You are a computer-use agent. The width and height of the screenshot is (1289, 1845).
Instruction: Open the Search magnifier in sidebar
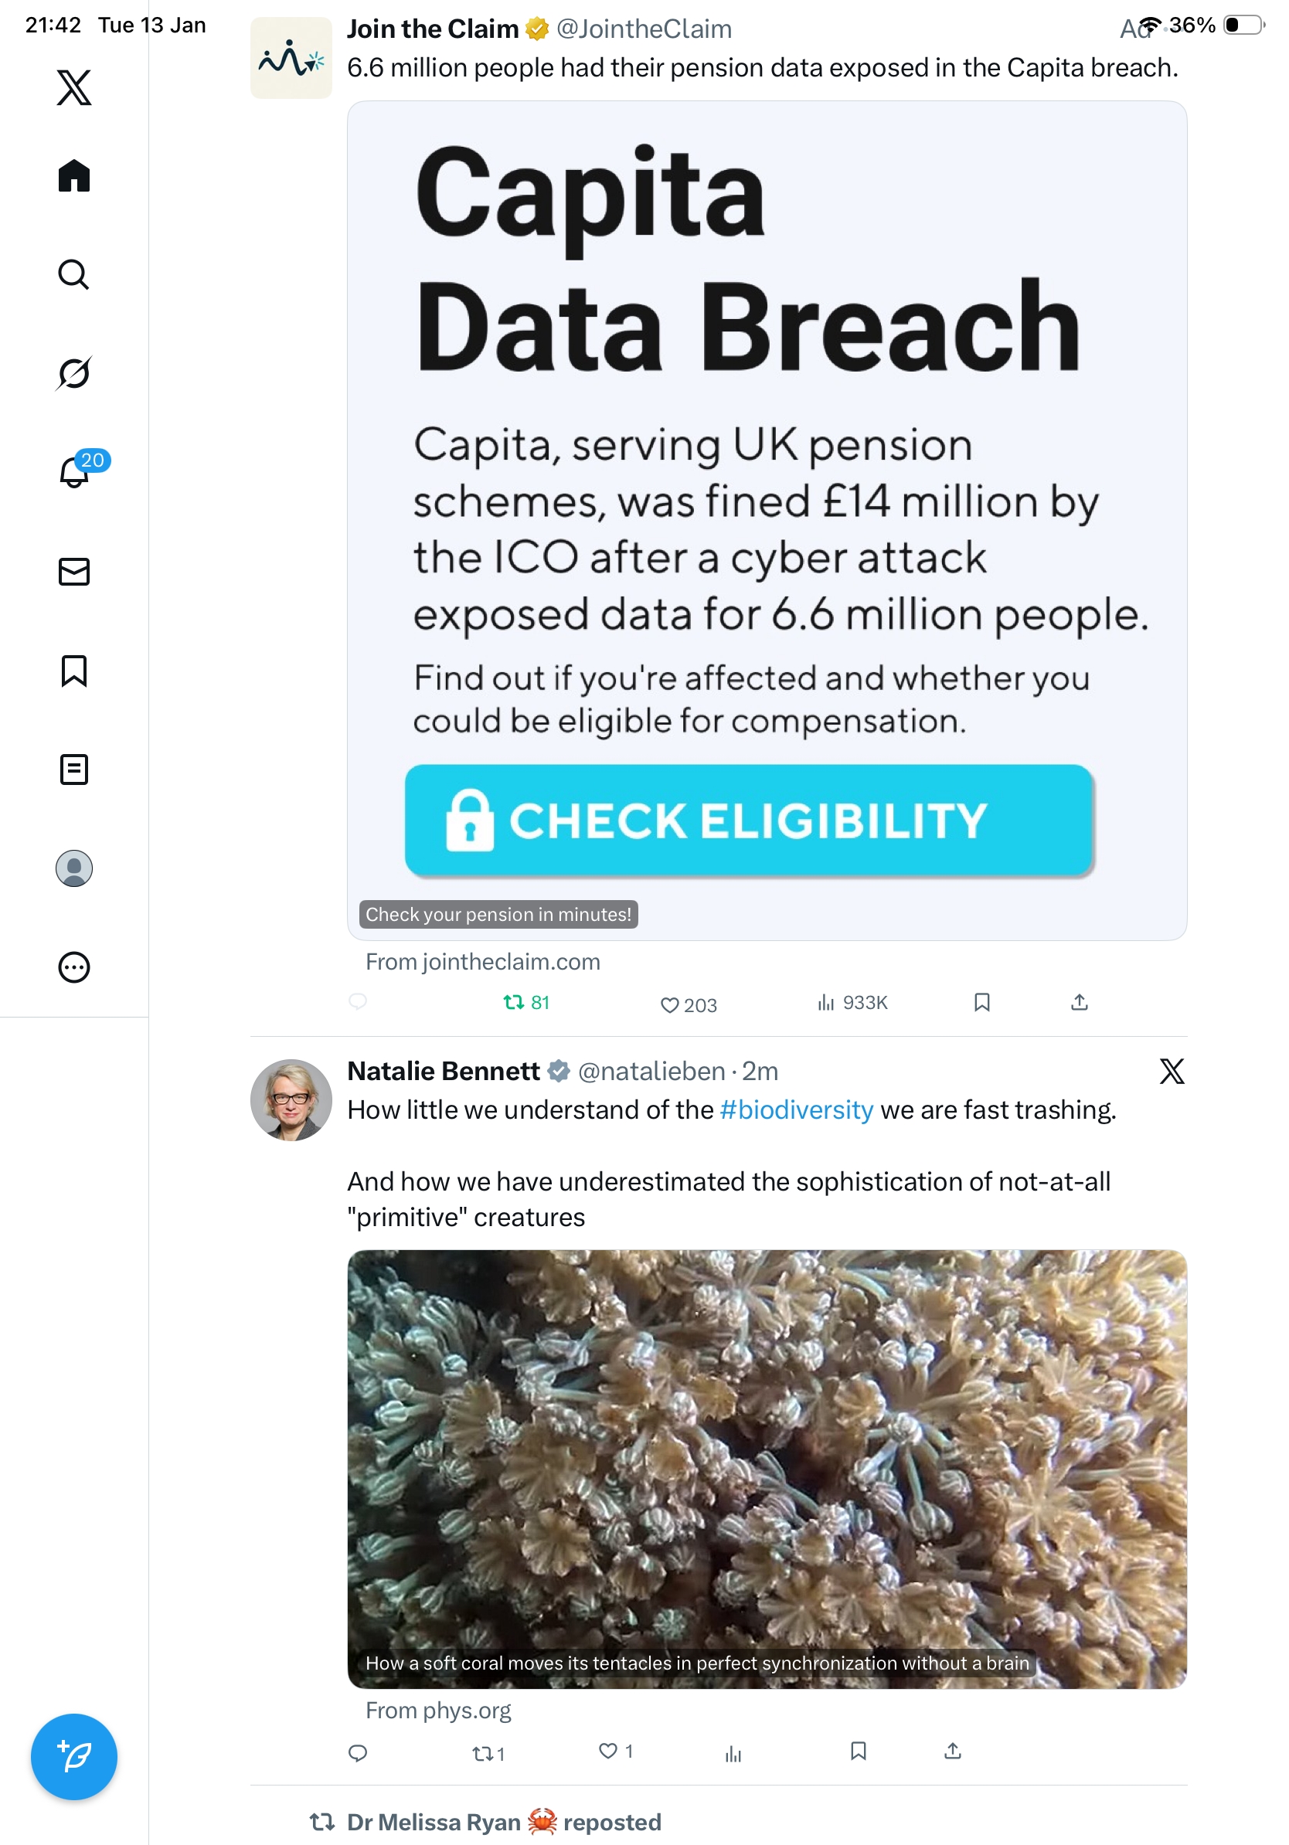[74, 275]
